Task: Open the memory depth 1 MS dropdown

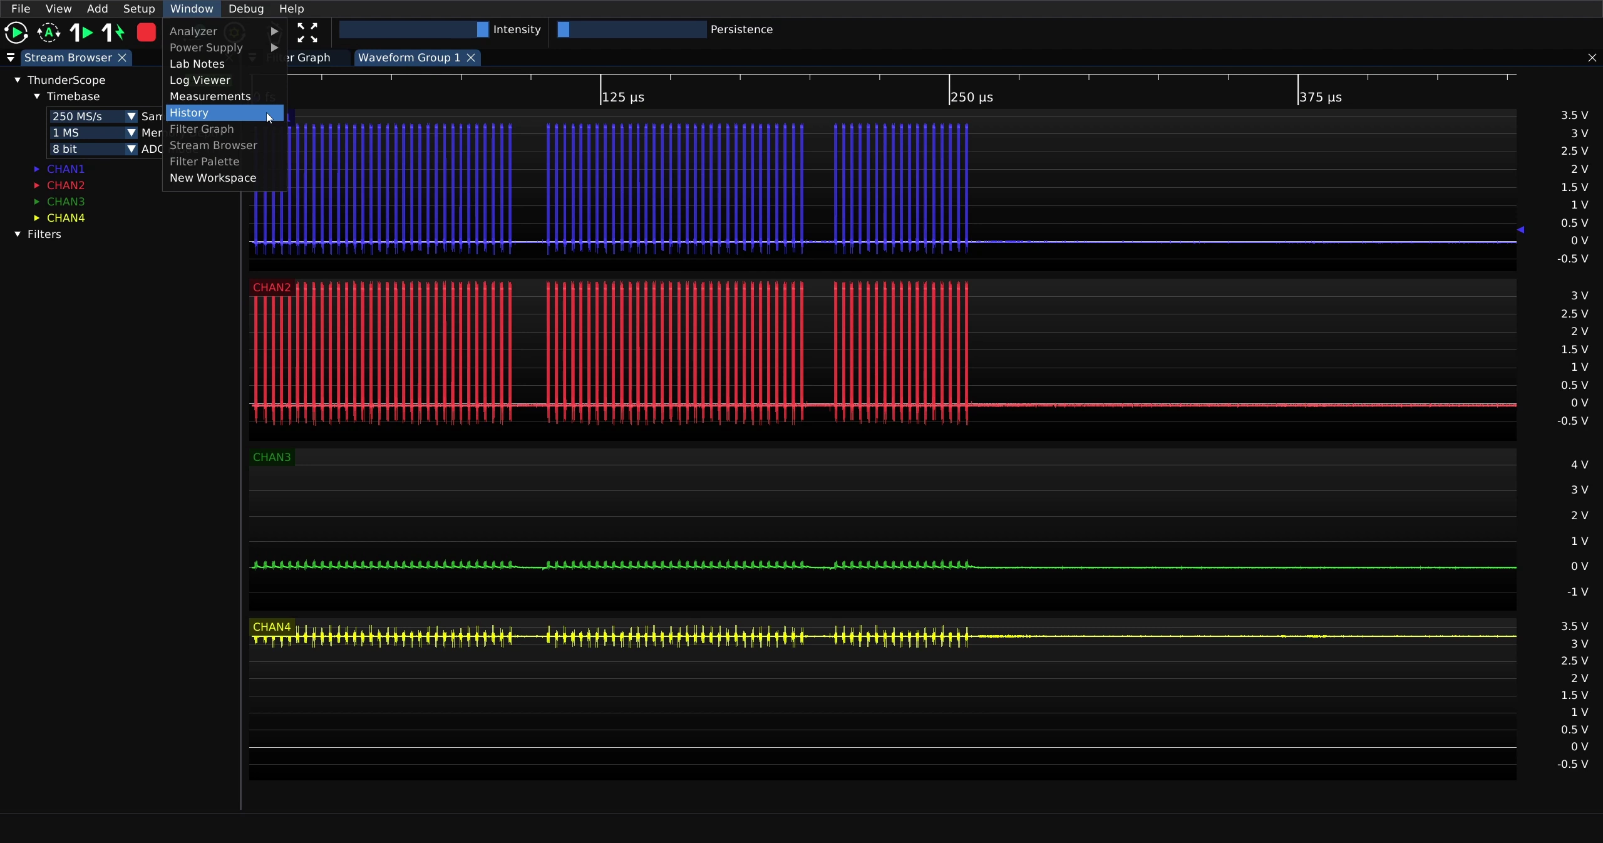Action: coord(93,133)
